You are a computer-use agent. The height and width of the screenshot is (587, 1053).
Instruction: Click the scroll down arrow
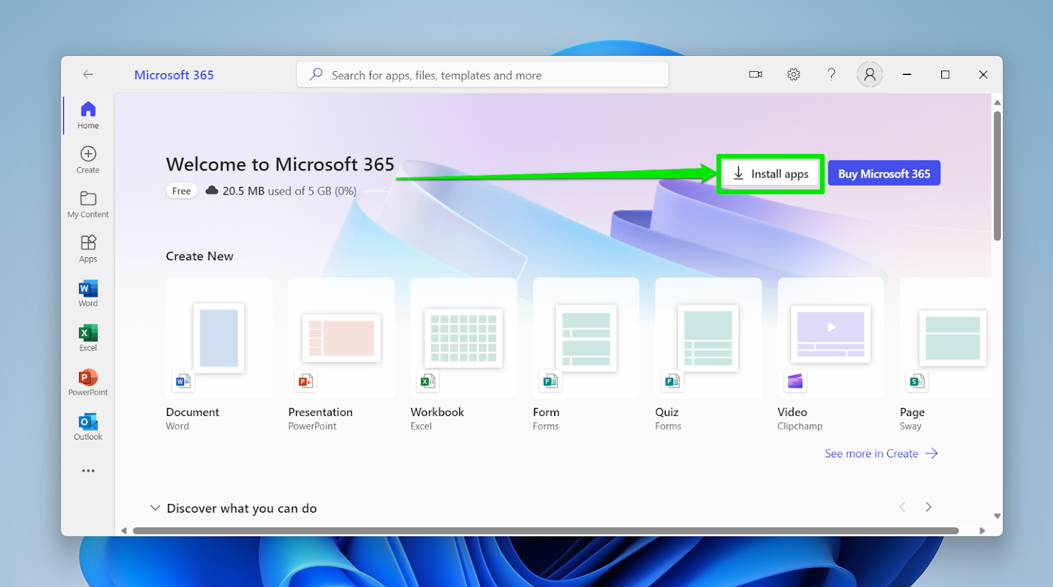point(997,517)
